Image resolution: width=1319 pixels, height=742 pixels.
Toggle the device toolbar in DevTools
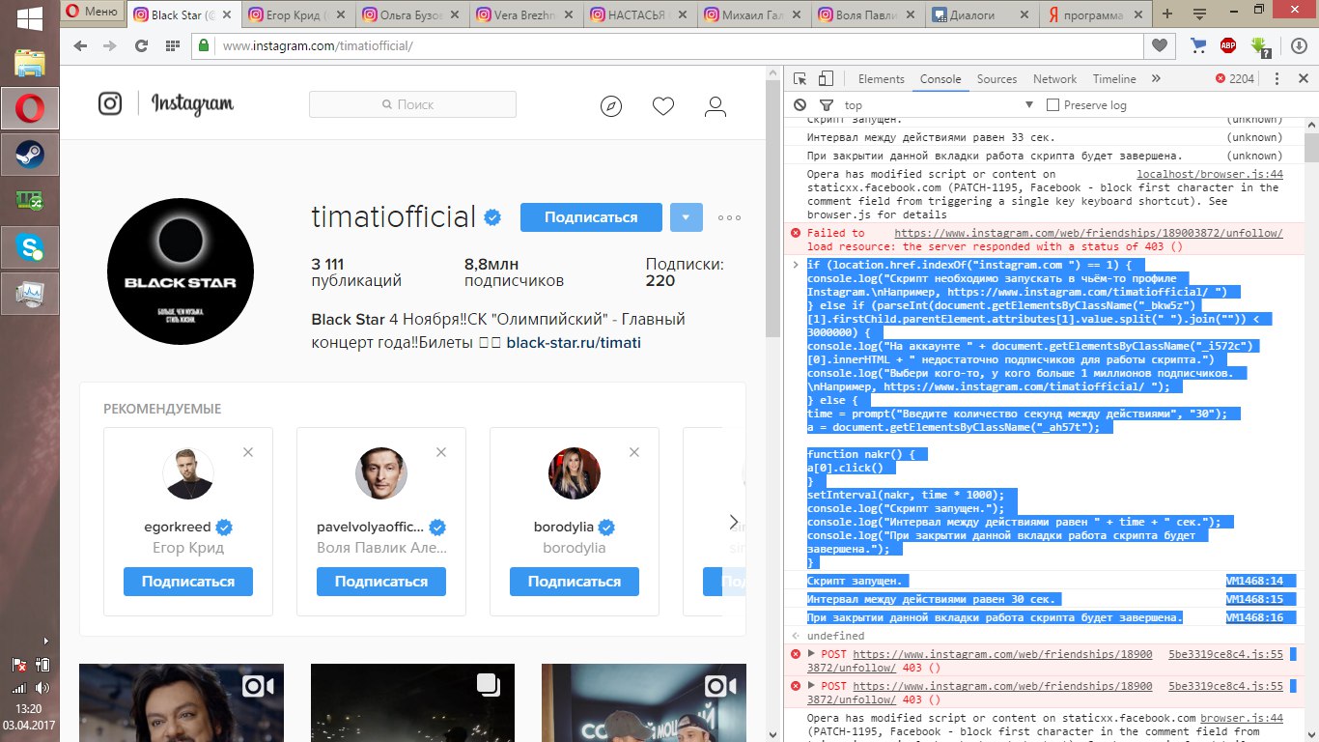point(826,79)
